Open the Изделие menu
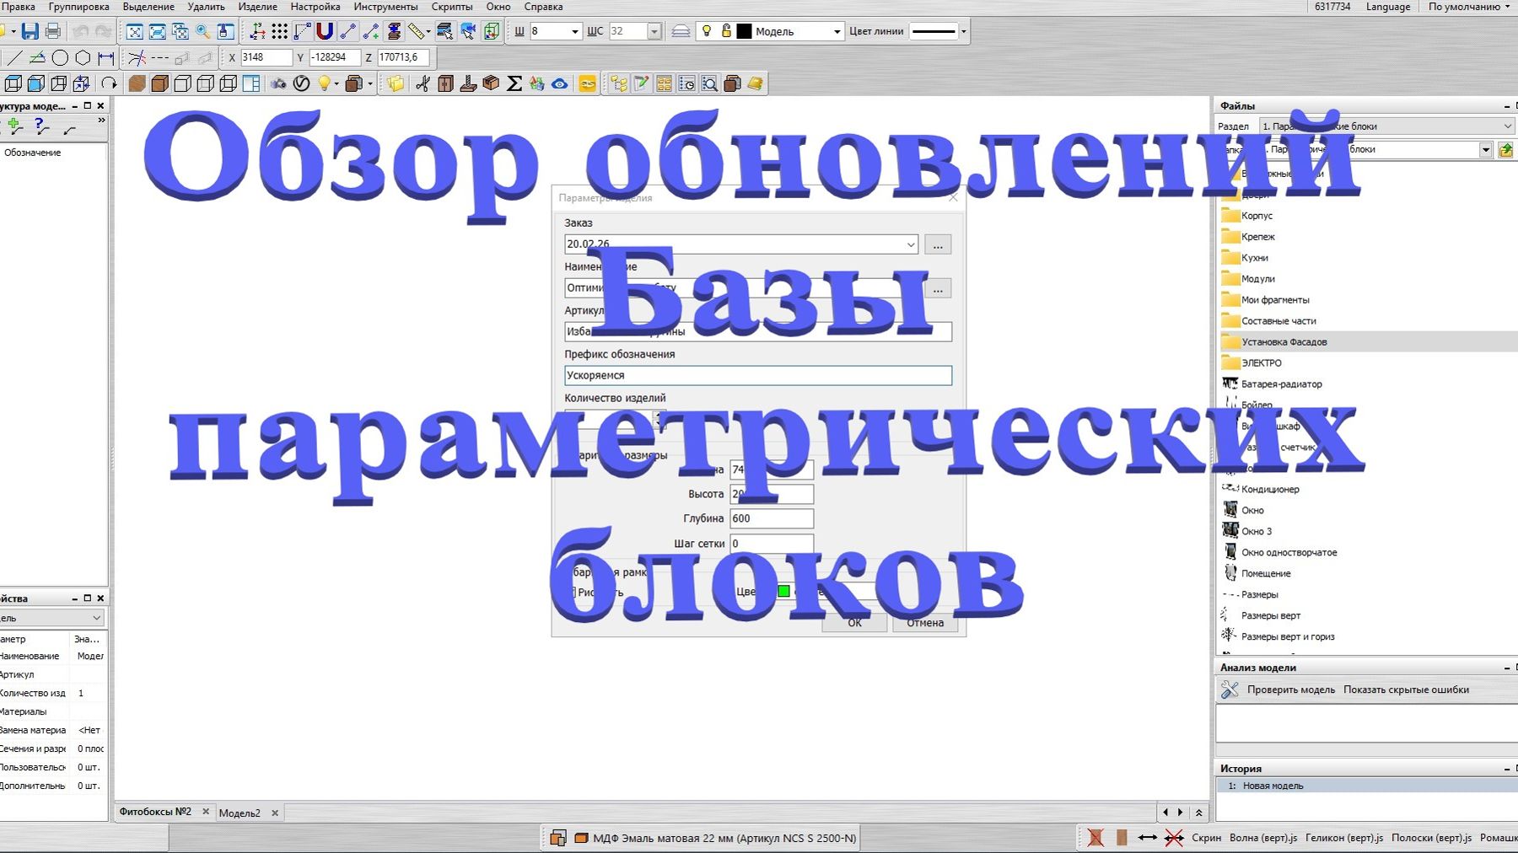1518x853 pixels. pyautogui.click(x=257, y=7)
